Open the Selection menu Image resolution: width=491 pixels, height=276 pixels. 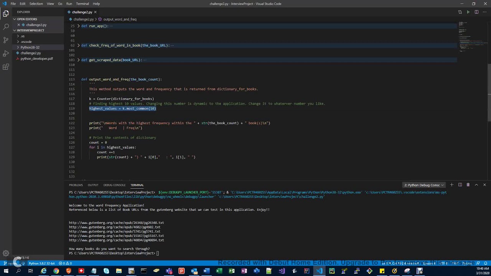pyautogui.click(x=36, y=3)
